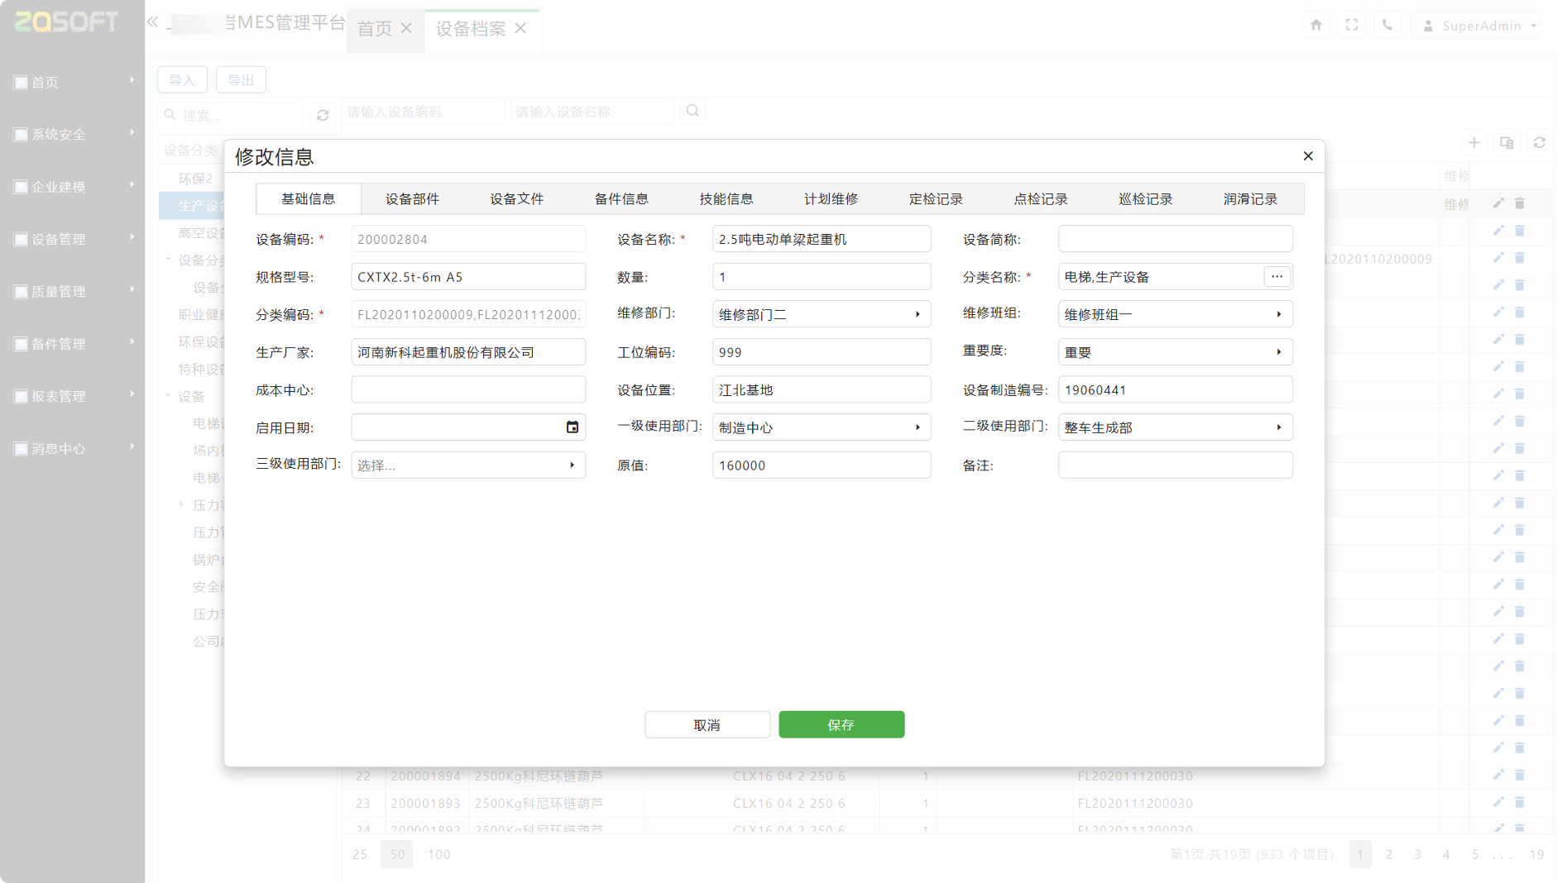Click the home icon in top bar
Image resolution: width=1557 pixels, height=883 pixels.
(x=1315, y=26)
